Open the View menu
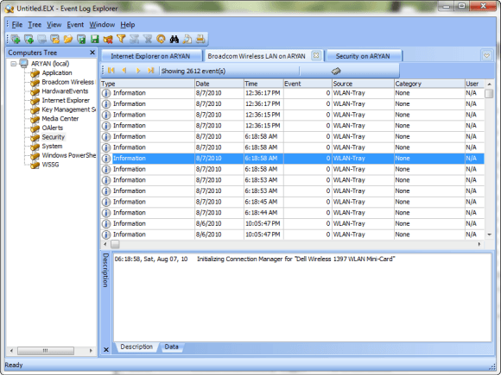 coord(54,24)
